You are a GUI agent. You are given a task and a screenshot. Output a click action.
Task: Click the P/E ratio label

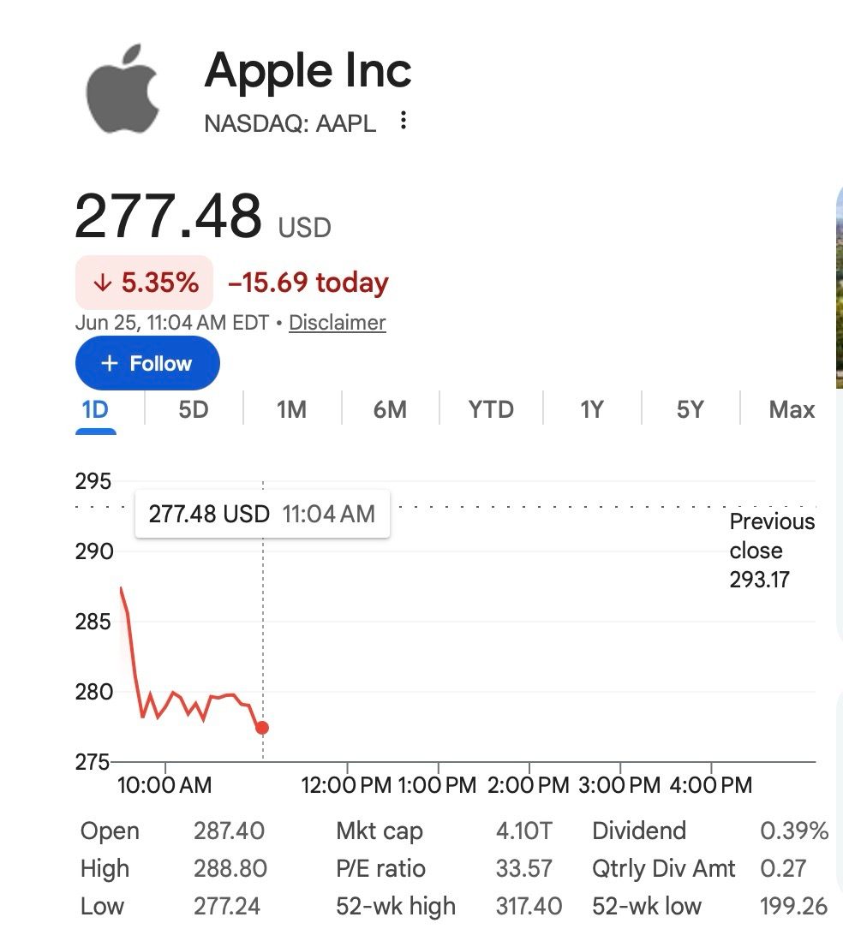pos(380,868)
